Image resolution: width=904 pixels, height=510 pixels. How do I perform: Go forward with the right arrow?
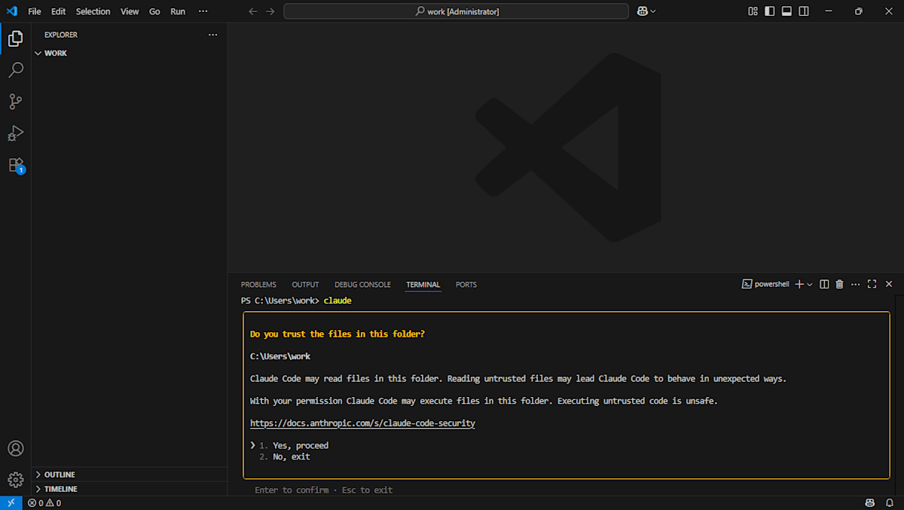(270, 11)
